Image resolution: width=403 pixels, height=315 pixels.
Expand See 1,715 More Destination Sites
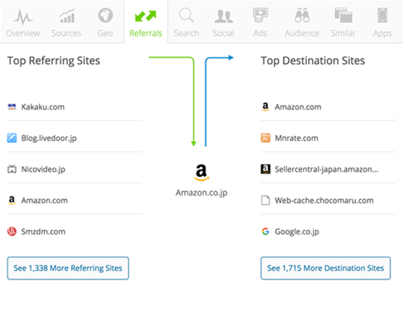coord(325,268)
